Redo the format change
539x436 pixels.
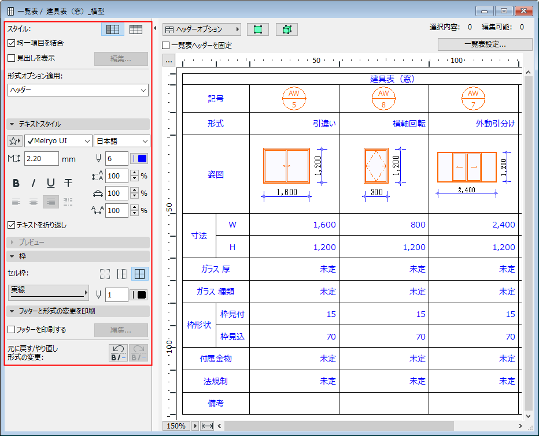click(x=139, y=353)
